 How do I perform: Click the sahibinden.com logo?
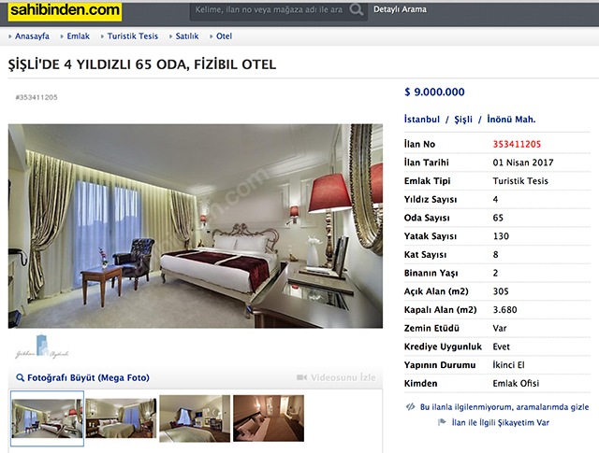coord(65,10)
